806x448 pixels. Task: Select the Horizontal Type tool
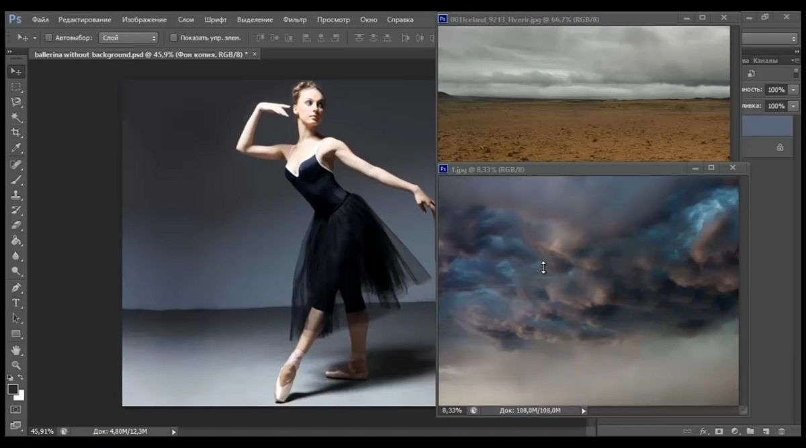16,303
